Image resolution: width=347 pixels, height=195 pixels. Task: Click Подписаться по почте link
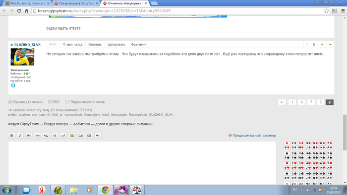(x=85, y=102)
